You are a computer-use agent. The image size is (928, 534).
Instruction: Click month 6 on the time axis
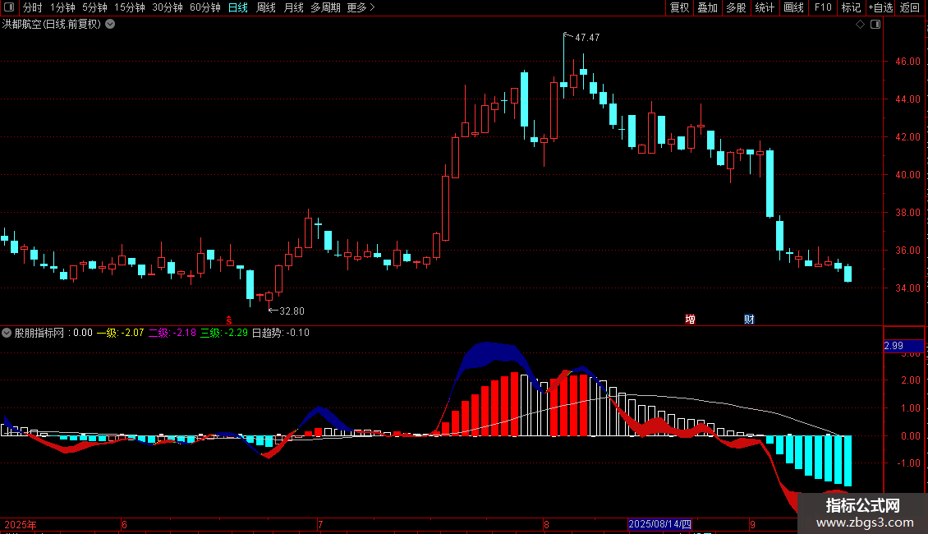124,524
